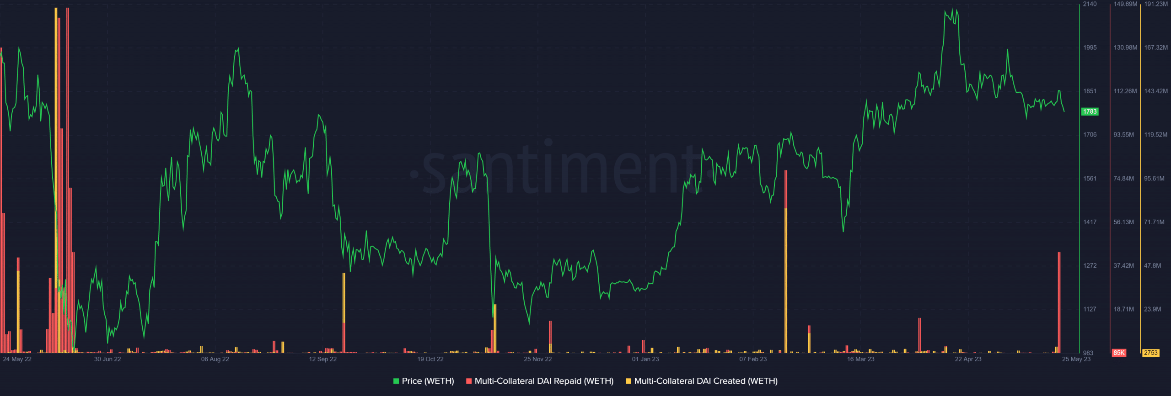Click the 1127 price axis value
The width and height of the screenshot is (1171, 396).
[x=1090, y=309]
